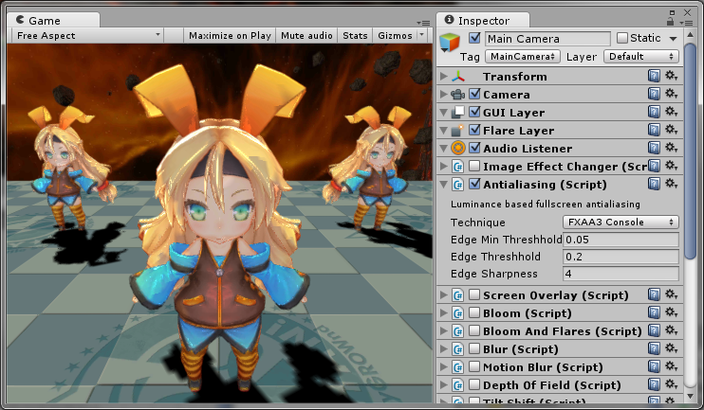Disable the Flare Layer checkbox
This screenshot has width=704, height=410.
click(x=474, y=130)
